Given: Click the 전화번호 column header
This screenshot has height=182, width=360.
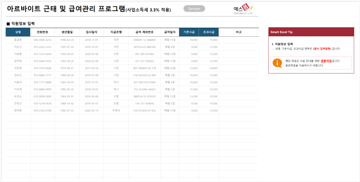Looking at the screenshot, I should [x=42, y=32].
